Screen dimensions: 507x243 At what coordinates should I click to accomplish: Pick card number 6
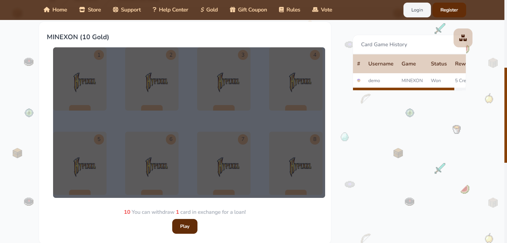point(152,163)
